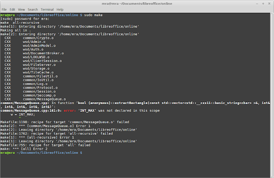
Task: Click the 'Makefile:1762' recipe failed line
Action: pyautogui.click(x=57, y=134)
